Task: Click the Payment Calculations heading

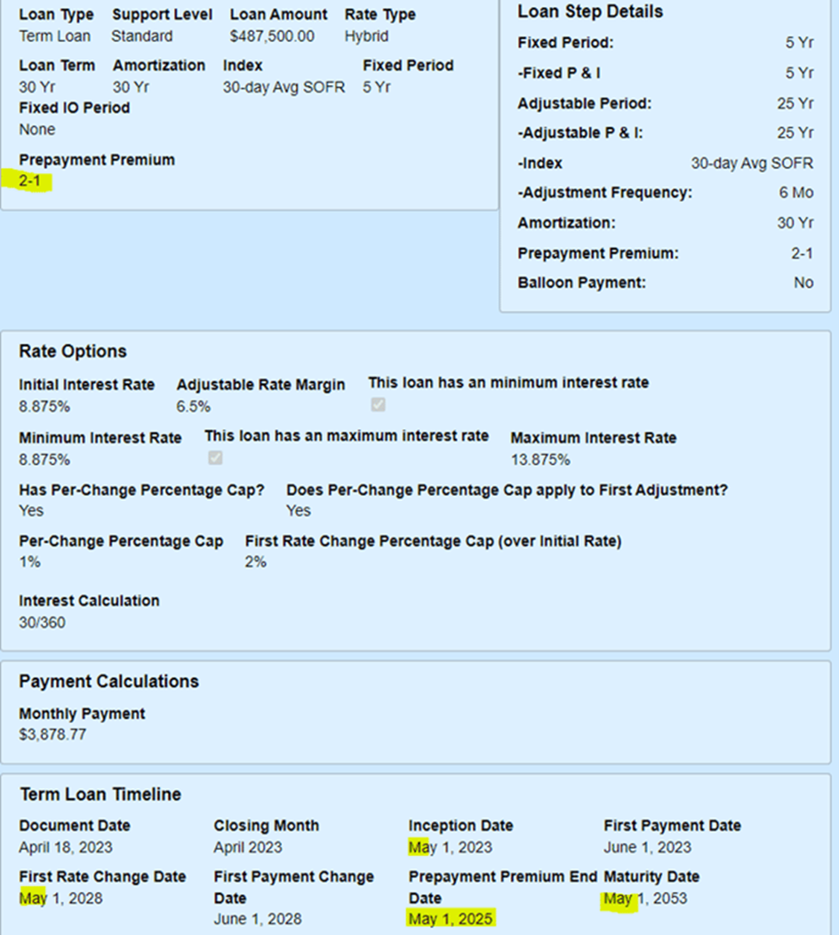Action: click(x=109, y=681)
